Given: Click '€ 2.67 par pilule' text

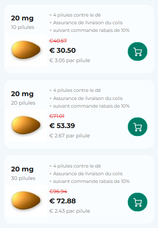Looking at the screenshot, I should [69, 136].
